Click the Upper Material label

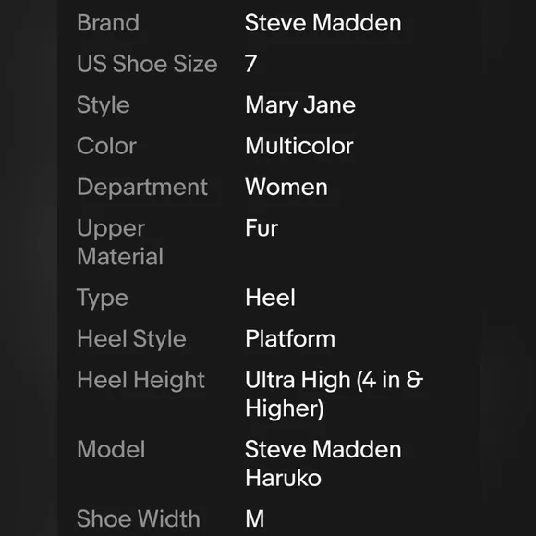[120, 243]
